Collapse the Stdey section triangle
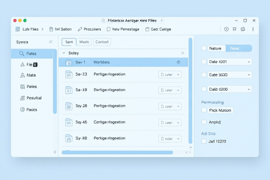 [64, 53]
